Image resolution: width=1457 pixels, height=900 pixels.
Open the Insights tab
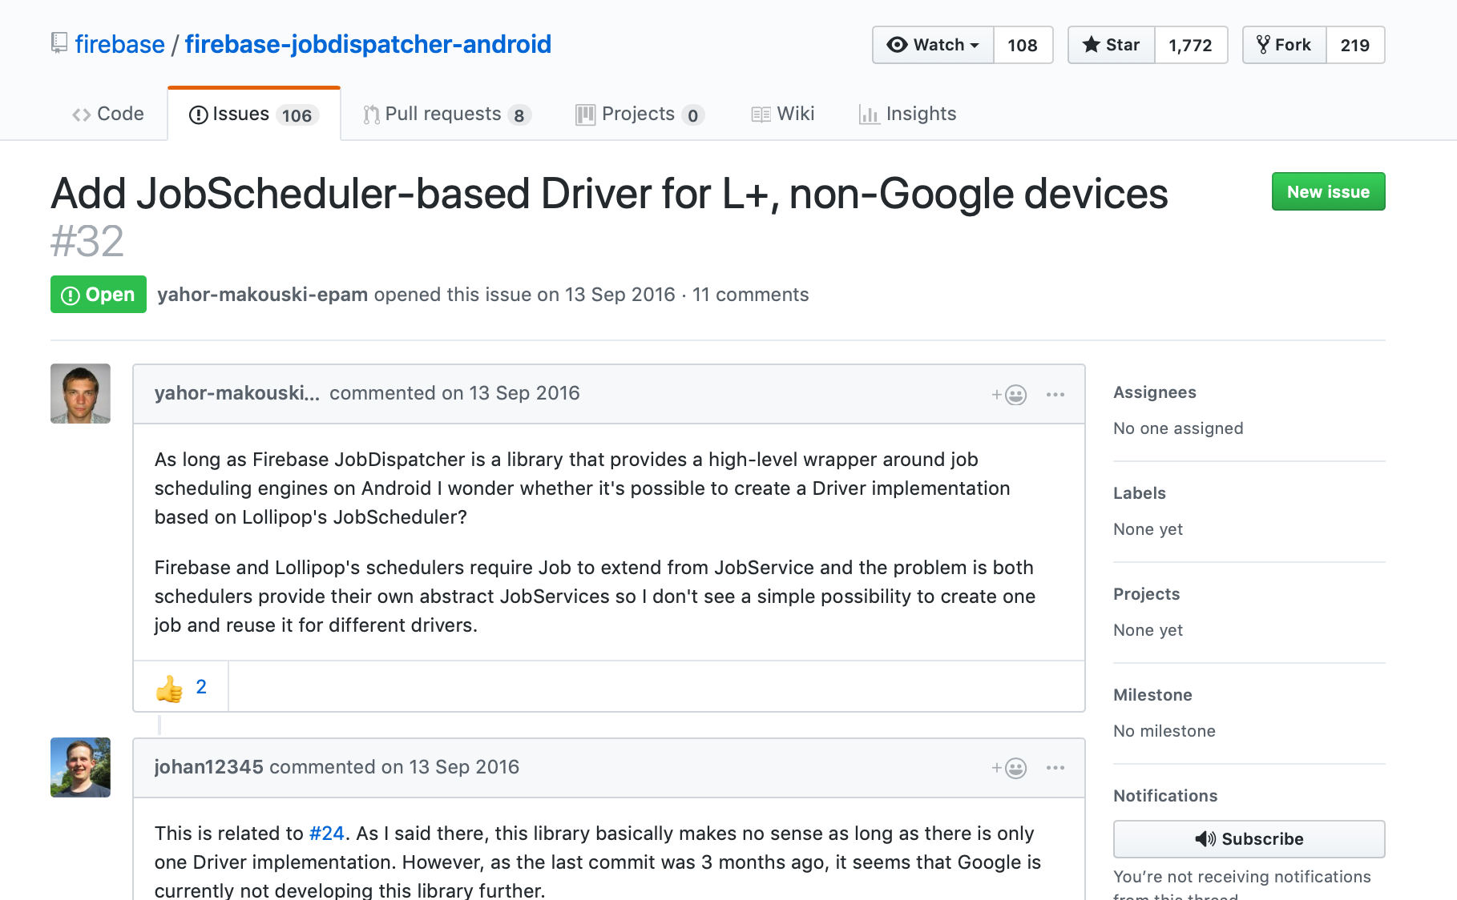(907, 114)
